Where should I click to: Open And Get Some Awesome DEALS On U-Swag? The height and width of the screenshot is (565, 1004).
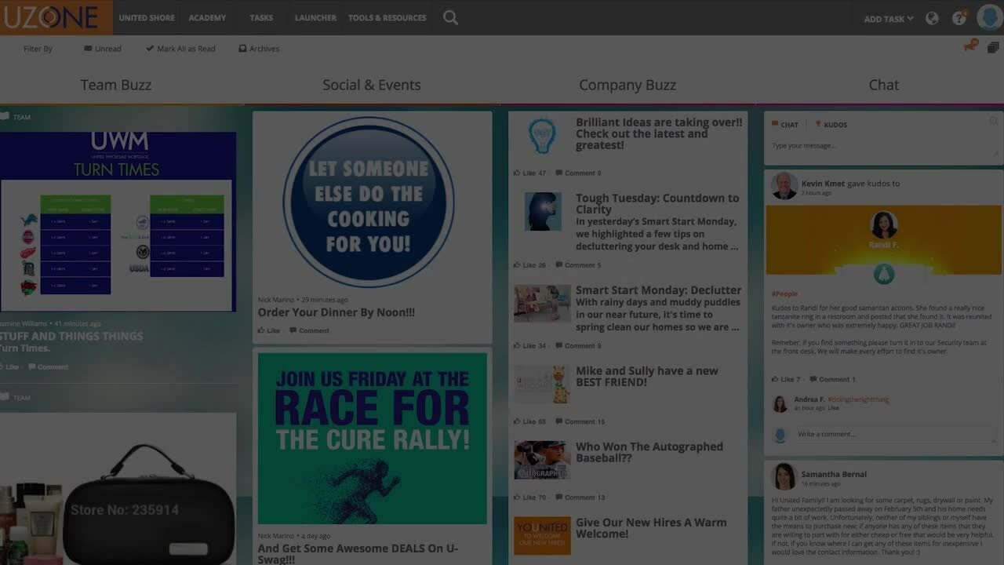click(x=358, y=554)
